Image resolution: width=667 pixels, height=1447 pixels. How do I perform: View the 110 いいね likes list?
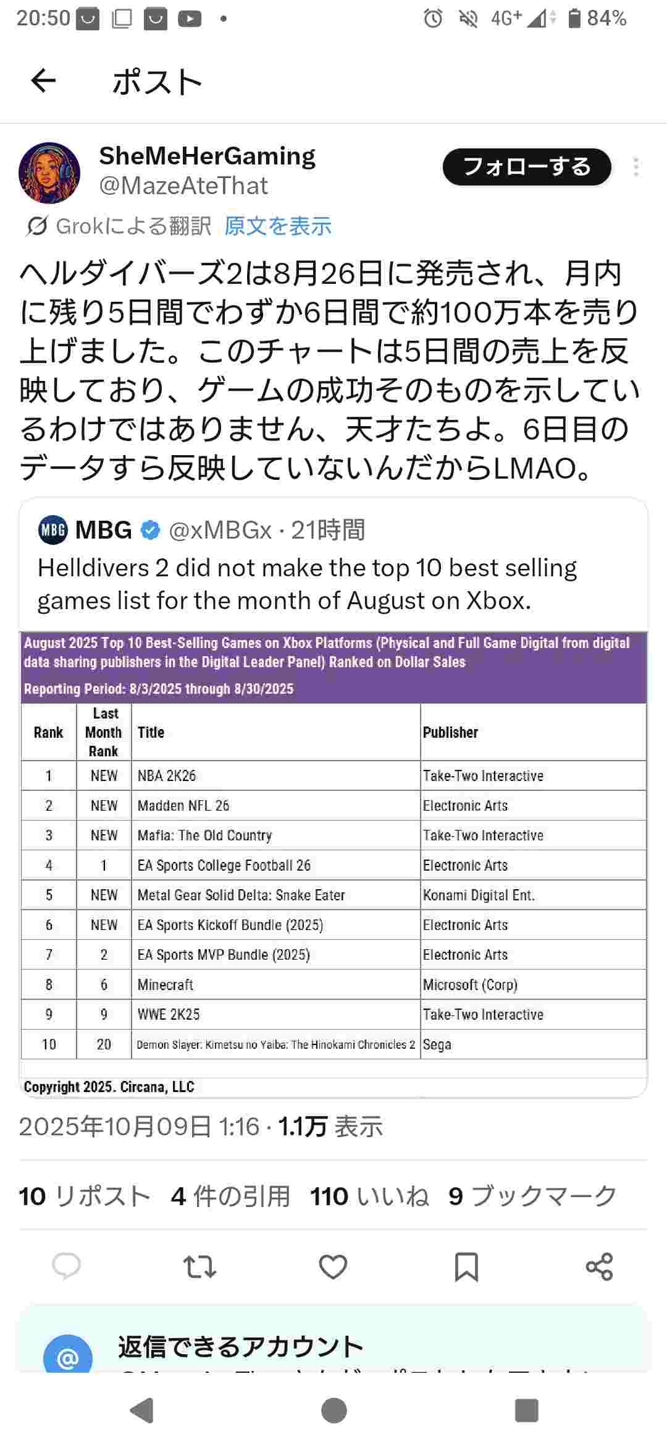tap(369, 1196)
